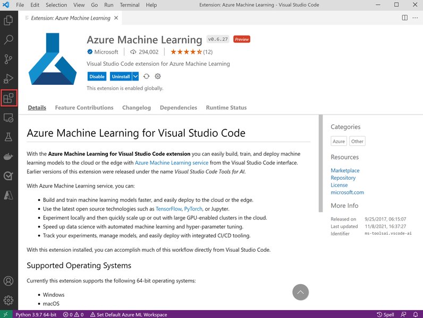Click the star rating with 12 reviews
The image size is (423, 318).
tap(191, 52)
